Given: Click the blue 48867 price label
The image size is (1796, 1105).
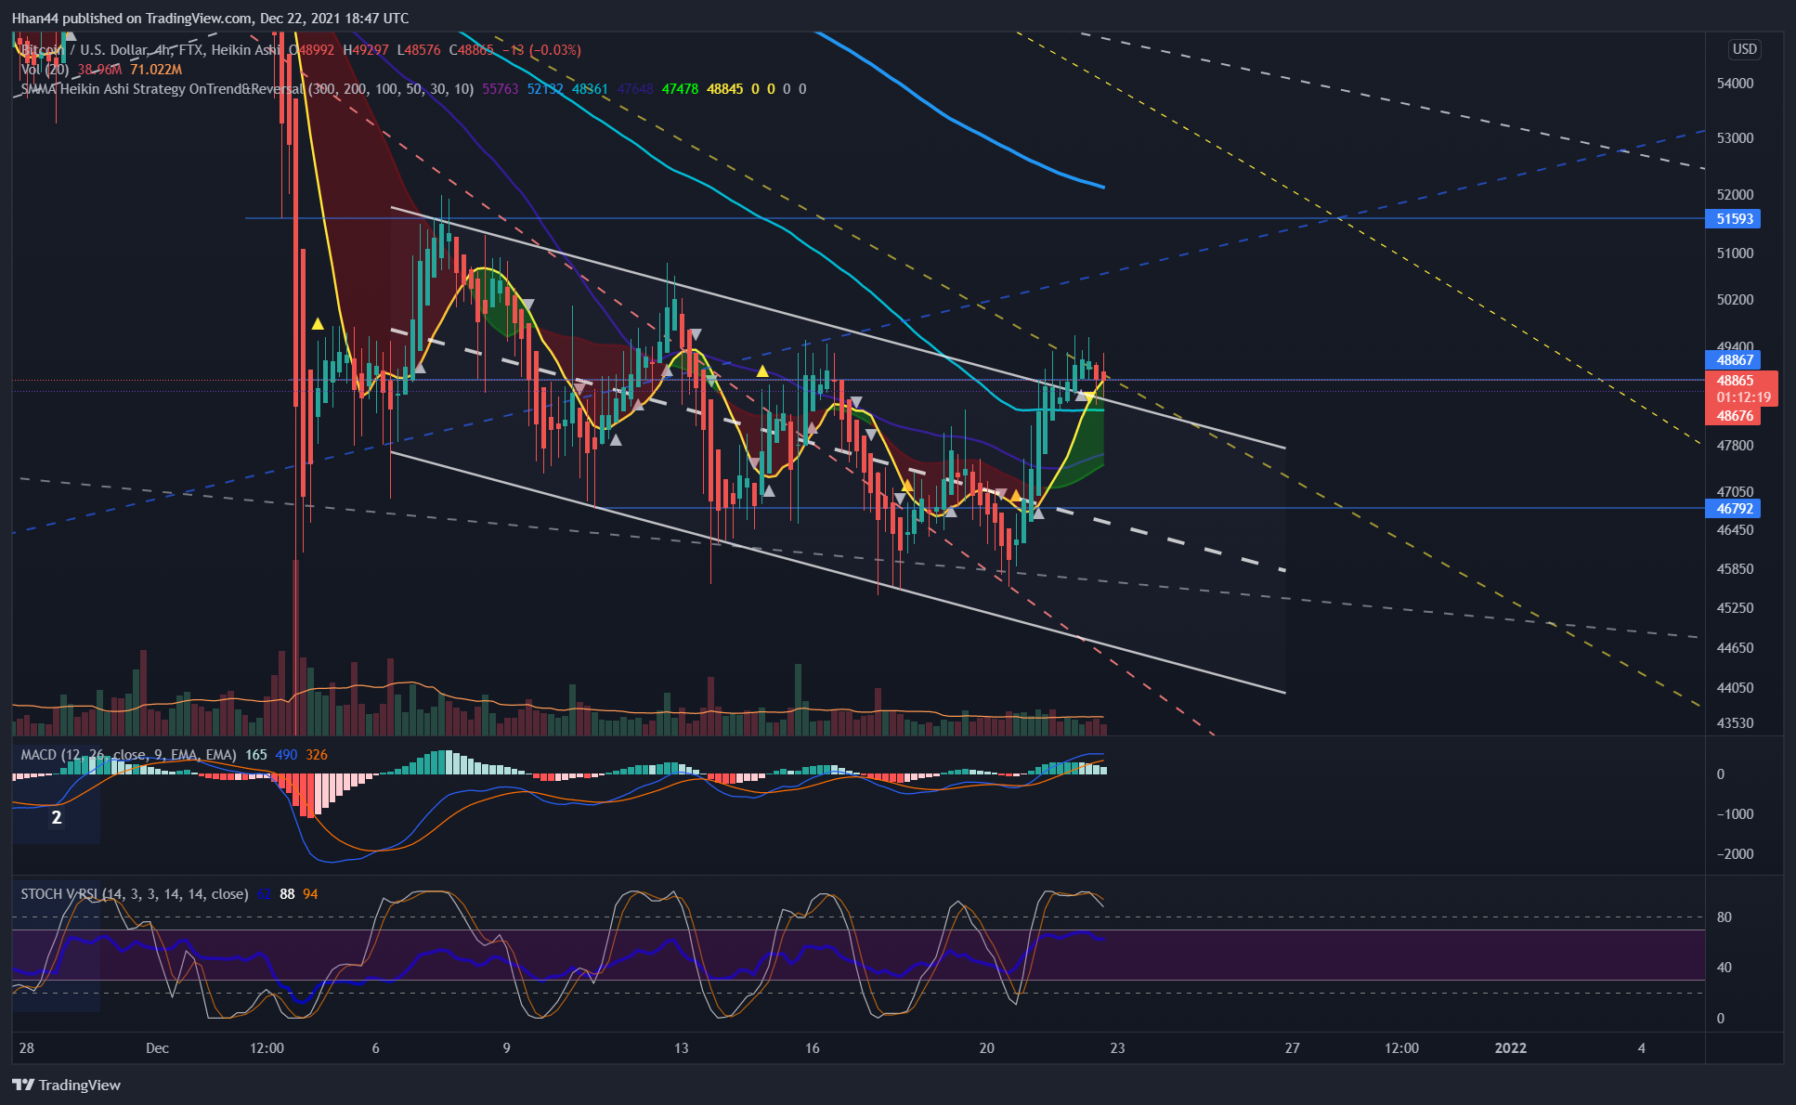Looking at the screenshot, I should coord(1733,360).
